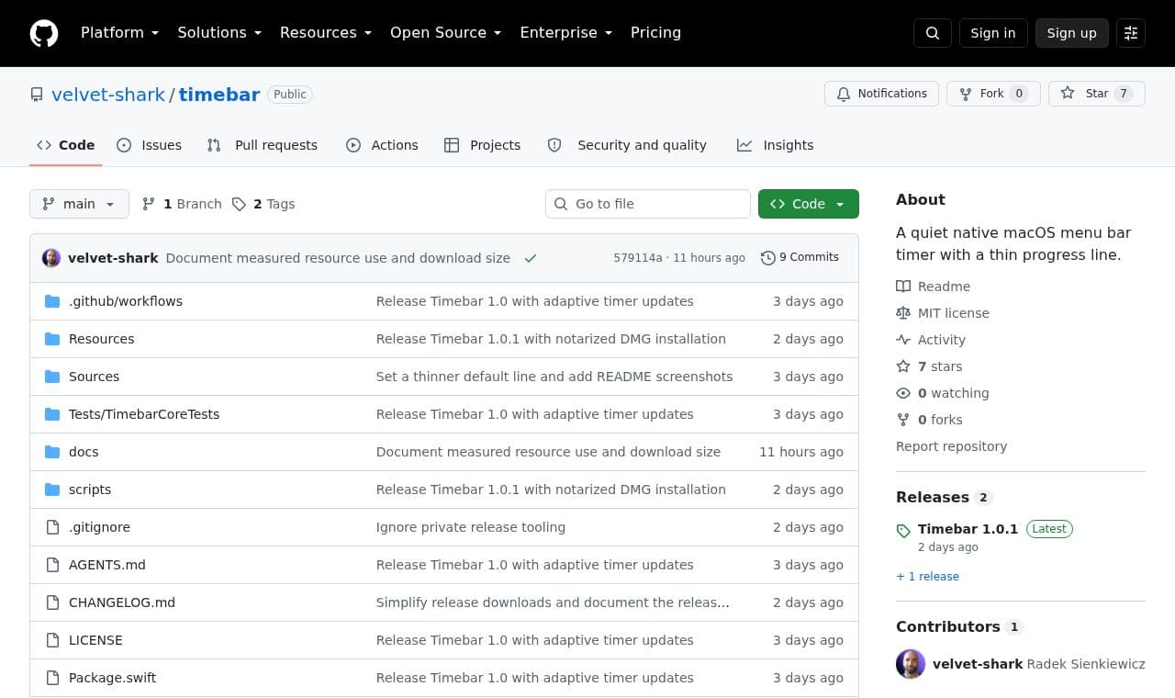This screenshot has width=1175, height=698.
Task: Open the Projects tab
Action: (x=482, y=145)
